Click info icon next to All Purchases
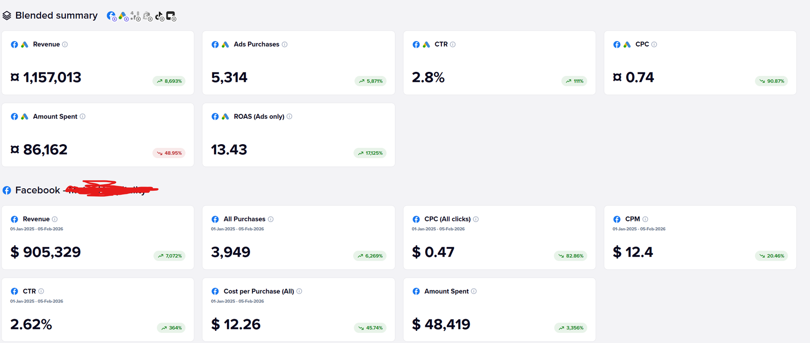The image size is (810, 343). 271,219
